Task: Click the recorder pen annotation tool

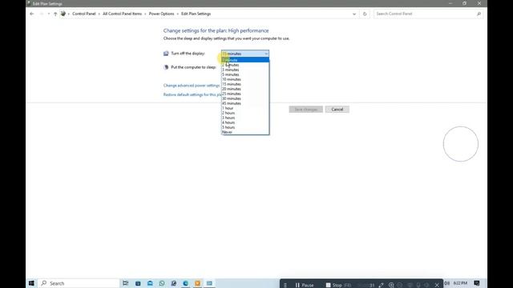Action: 381,285
